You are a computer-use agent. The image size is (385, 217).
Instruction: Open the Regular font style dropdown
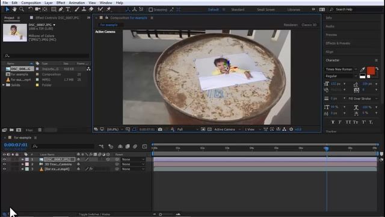341,76
